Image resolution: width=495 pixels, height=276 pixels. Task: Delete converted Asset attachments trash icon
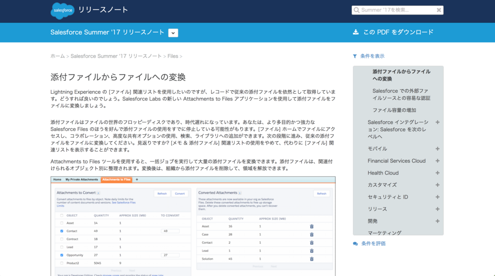(x=312, y=226)
